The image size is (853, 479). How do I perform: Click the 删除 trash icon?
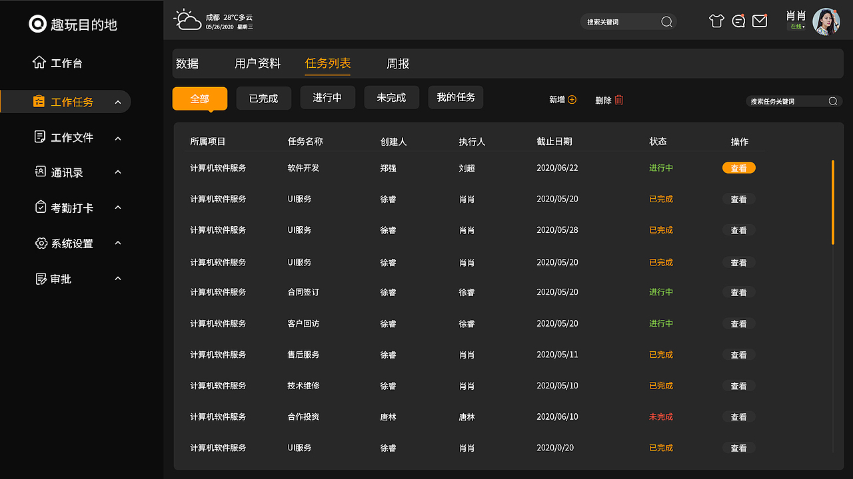click(x=618, y=99)
